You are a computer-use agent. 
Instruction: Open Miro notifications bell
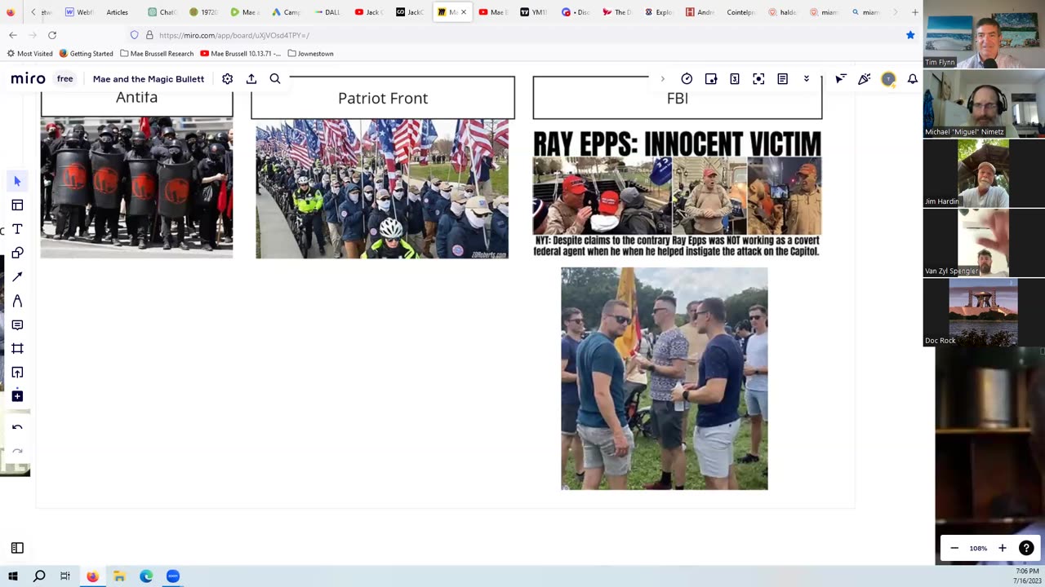913,79
